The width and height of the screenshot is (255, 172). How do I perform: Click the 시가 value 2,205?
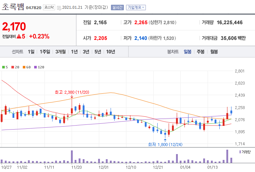[101, 38]
